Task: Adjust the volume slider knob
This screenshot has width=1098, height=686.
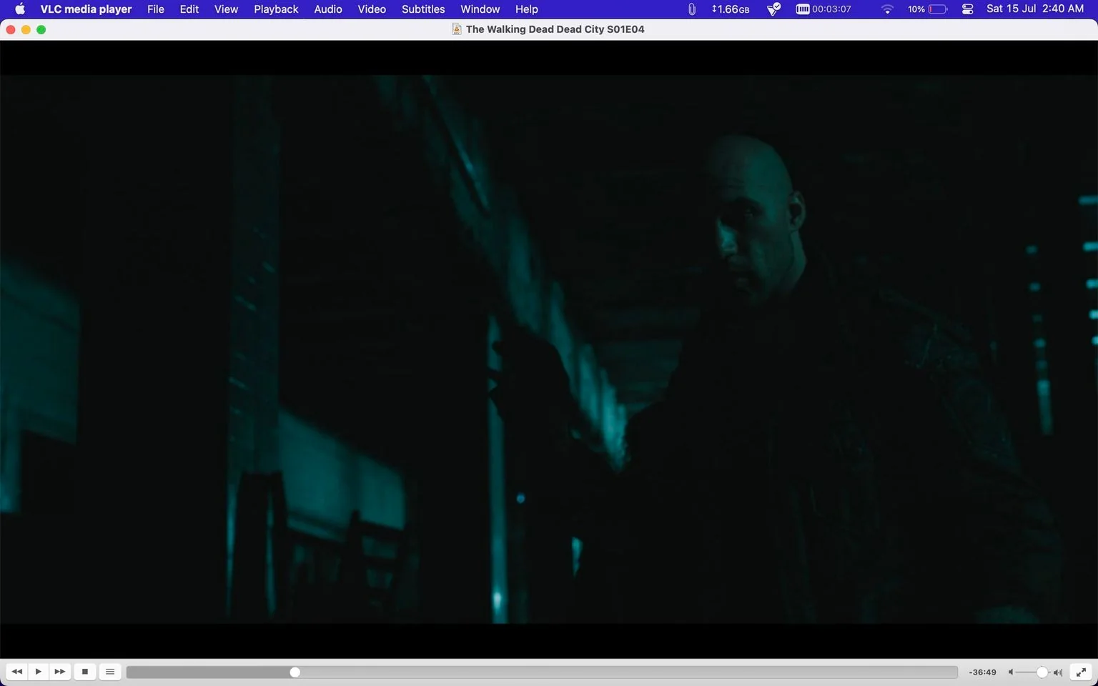Action: 1042,672
